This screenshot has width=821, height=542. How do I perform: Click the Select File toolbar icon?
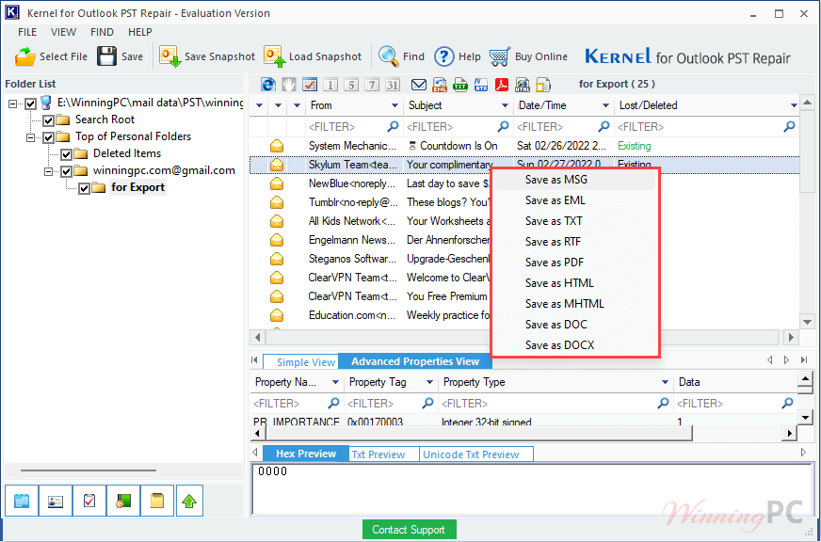pos(24,56)
